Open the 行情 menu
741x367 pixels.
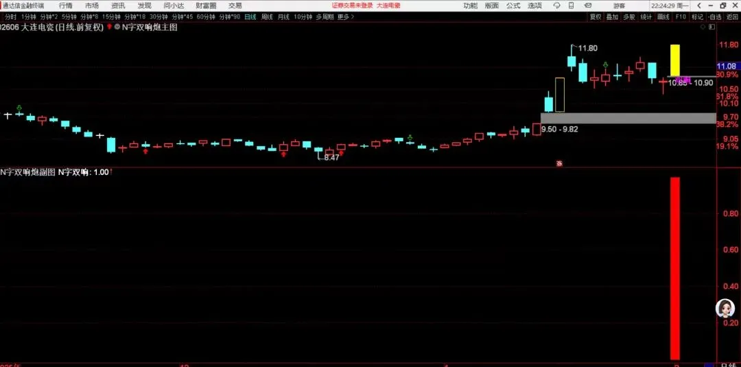(66, 5)
